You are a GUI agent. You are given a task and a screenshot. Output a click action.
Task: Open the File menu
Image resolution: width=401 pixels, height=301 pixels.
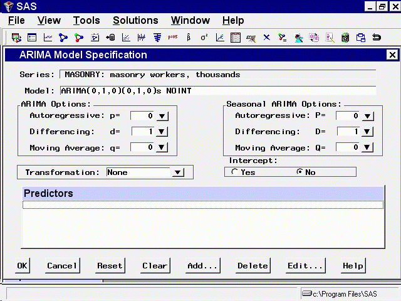pos(16,21)
